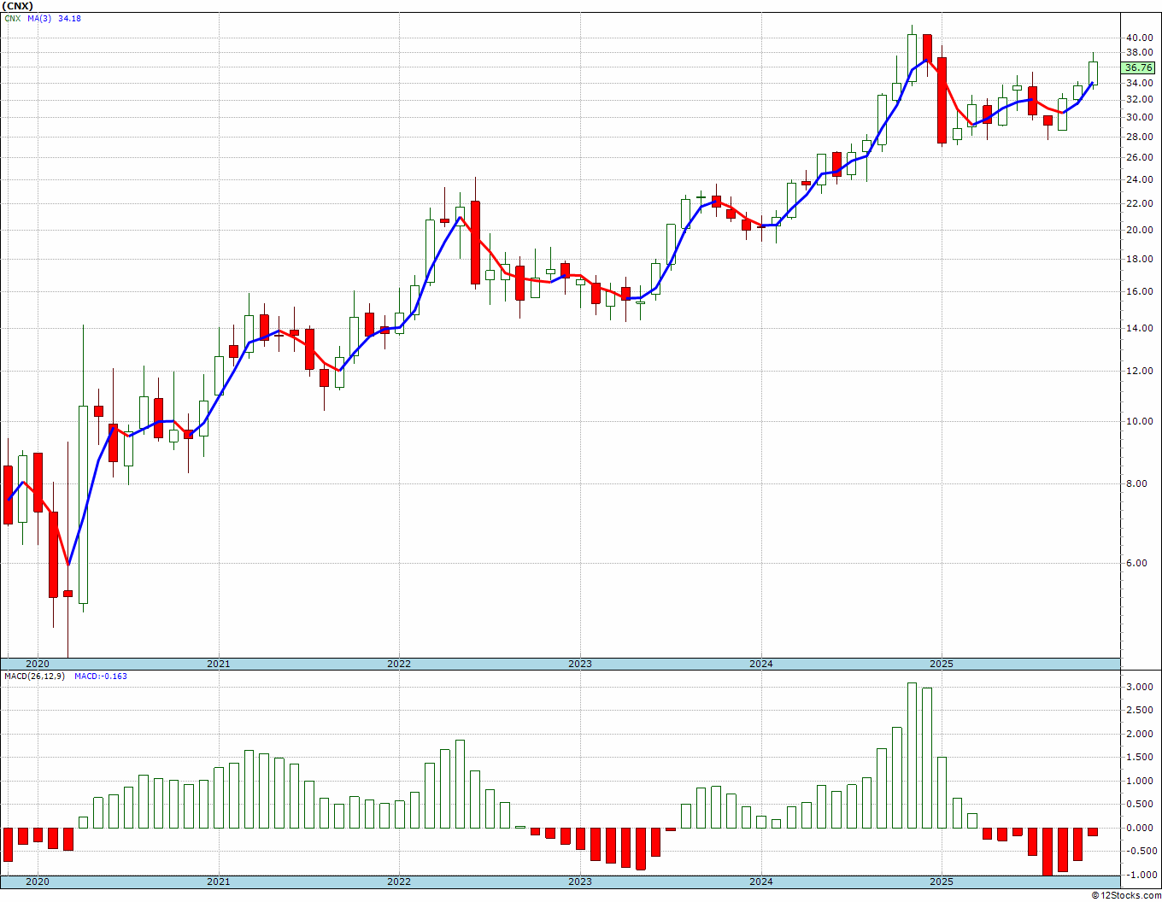1162x902 pixels.
Task: Click the "18.00" price axis label
Action: [x=1139, y=259]
